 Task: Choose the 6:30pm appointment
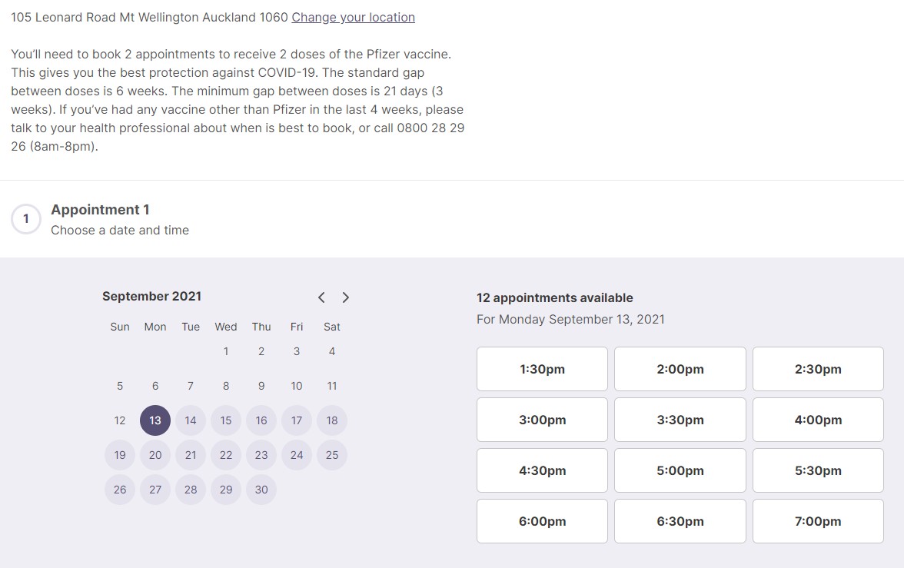[x=680, y=521]
